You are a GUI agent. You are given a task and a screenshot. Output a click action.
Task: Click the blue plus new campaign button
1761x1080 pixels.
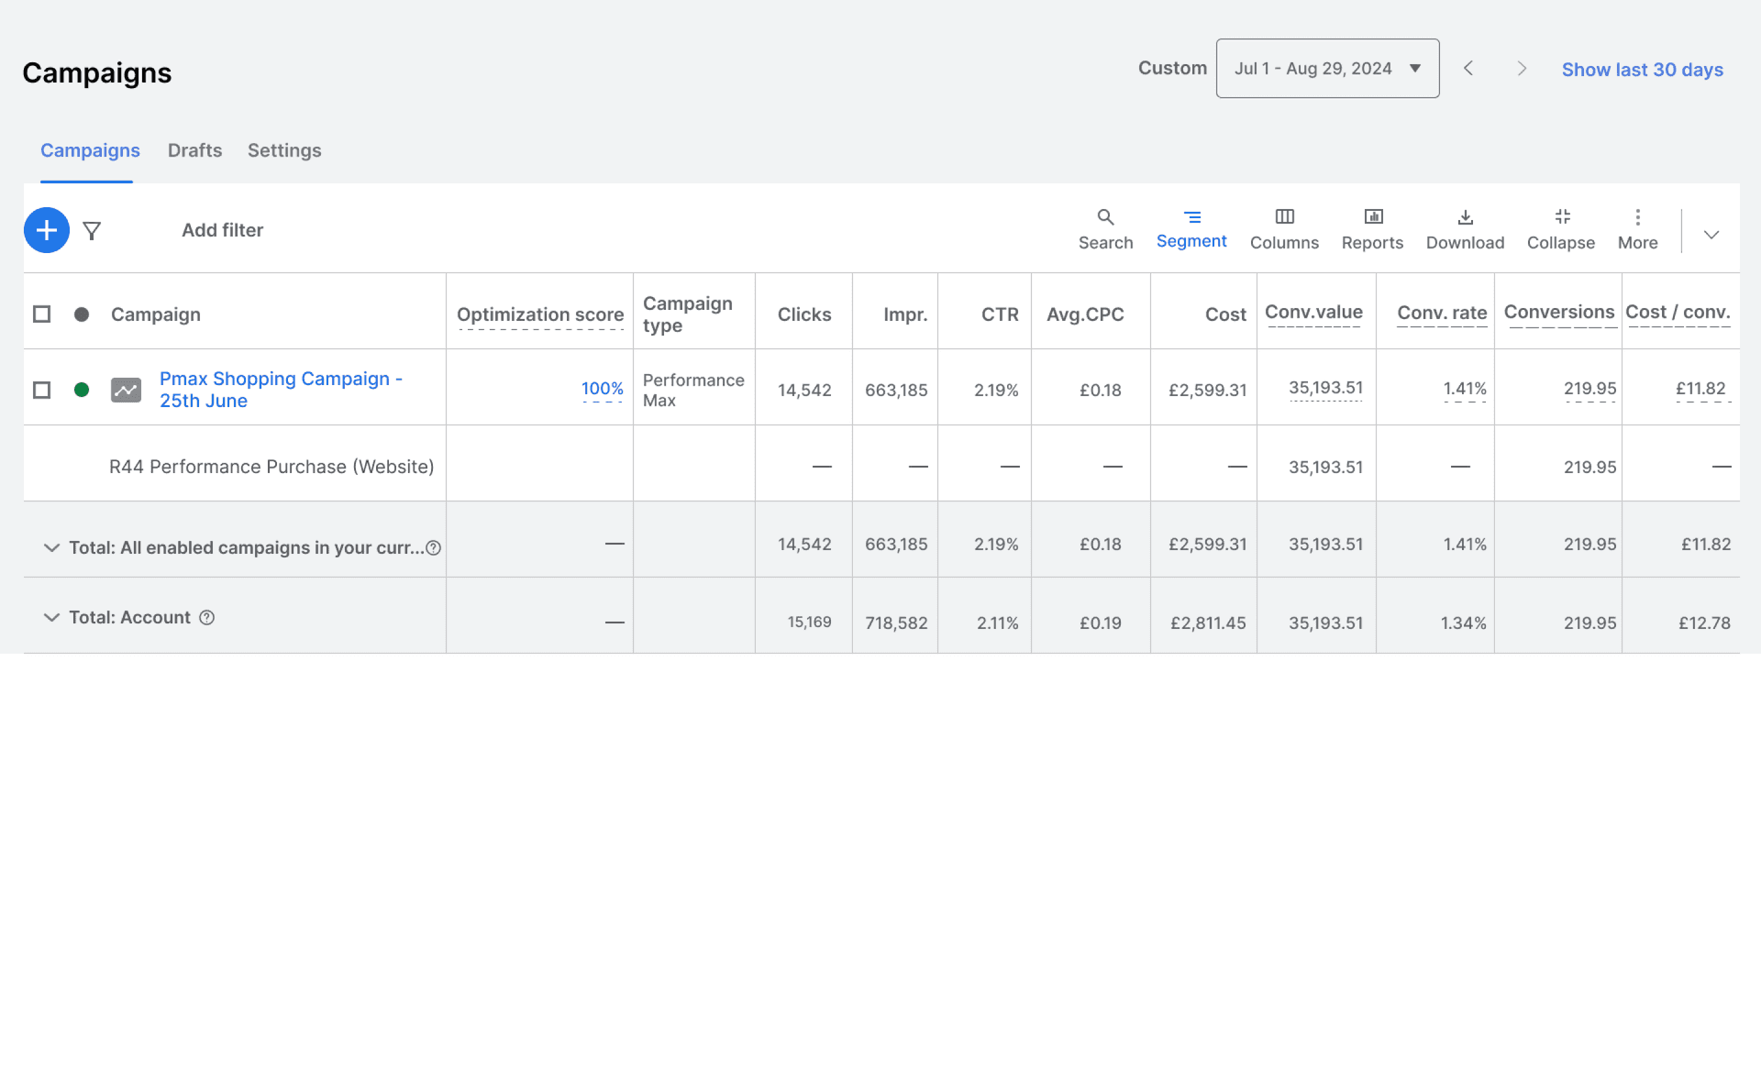point(47,230)
